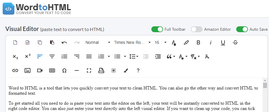Image resolution: width=269 pixels, height=112 pixels.
Task: Insert a table
Action: click(x=52, y=70)
